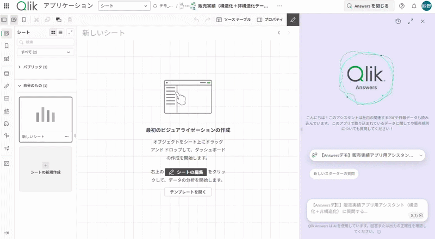Expand the Answers panel to fullscreen
The image size is (435, 239).
(411, 21)
